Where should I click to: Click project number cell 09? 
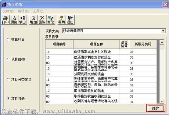coord(59,63)
